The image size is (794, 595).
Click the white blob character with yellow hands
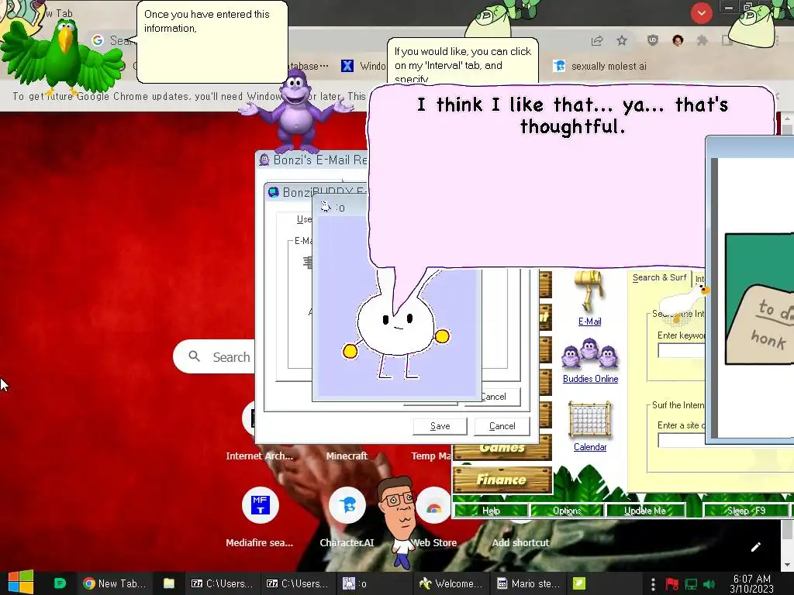[395, 324]
